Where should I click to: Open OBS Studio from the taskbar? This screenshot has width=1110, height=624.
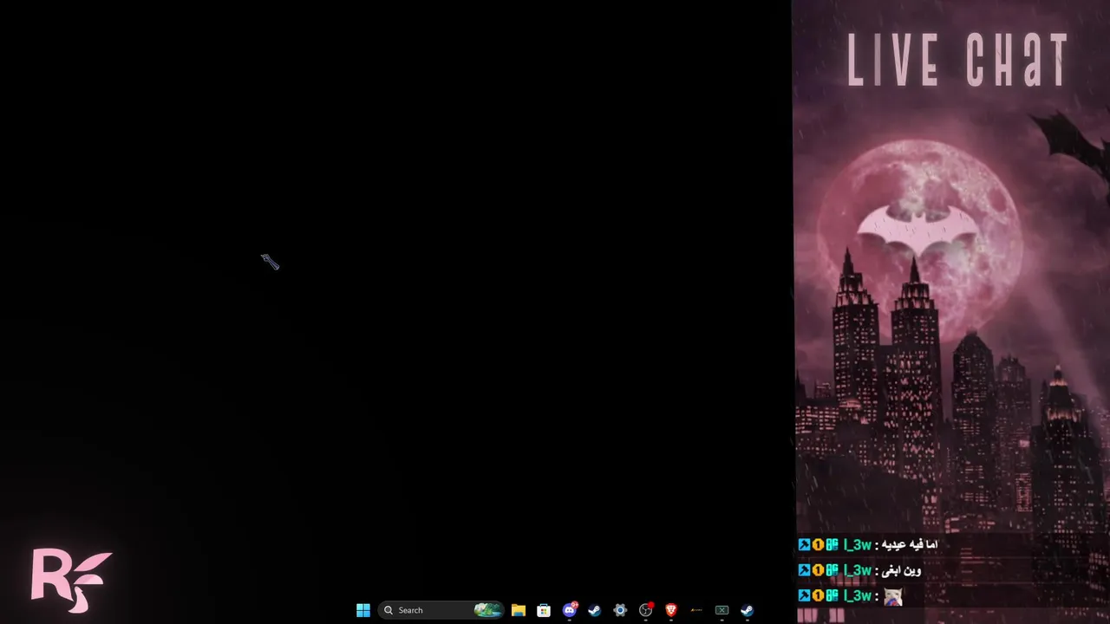pyautogui.click(x=646, y=610)
